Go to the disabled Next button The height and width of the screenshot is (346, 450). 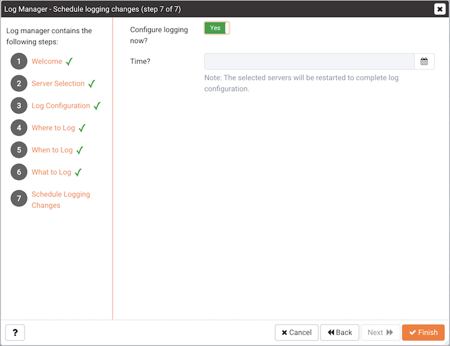point(380,332)
